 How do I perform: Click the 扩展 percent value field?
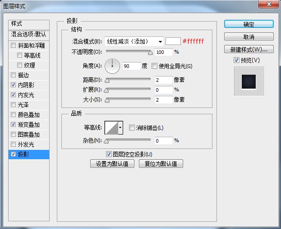164,90
